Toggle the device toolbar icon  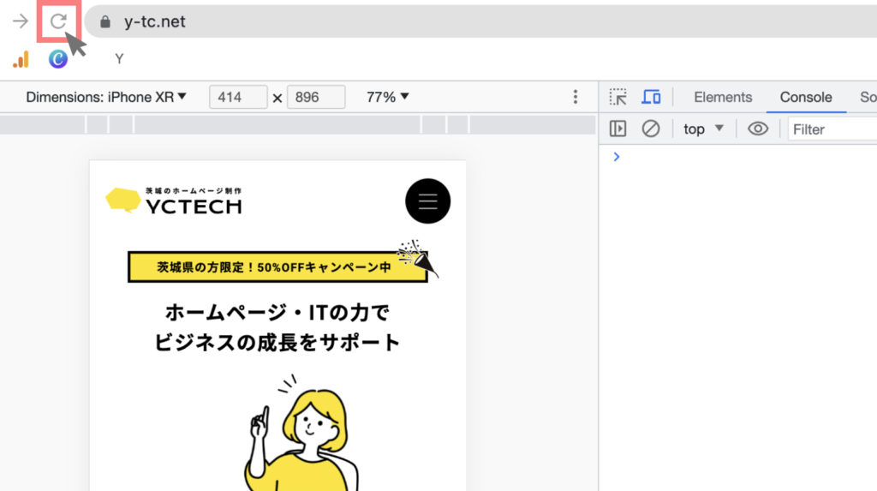pyautogui.click(x=651, y=97)
